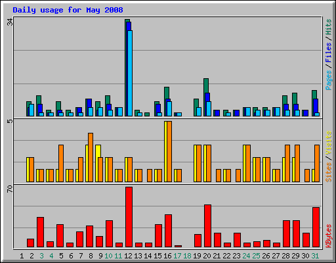Screen dimensions: 336x263
Task: Click the red KBytes bar for day 12
Action: 129,217
